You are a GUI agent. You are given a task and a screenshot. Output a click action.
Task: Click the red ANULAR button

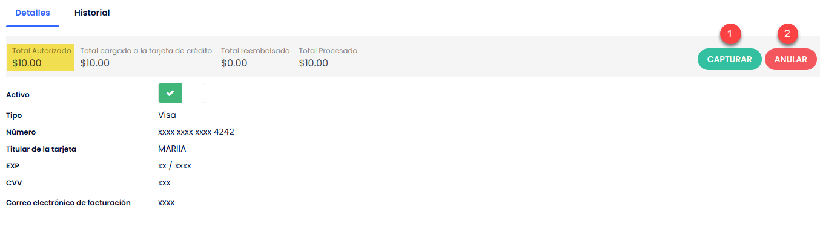click(791, 59)
